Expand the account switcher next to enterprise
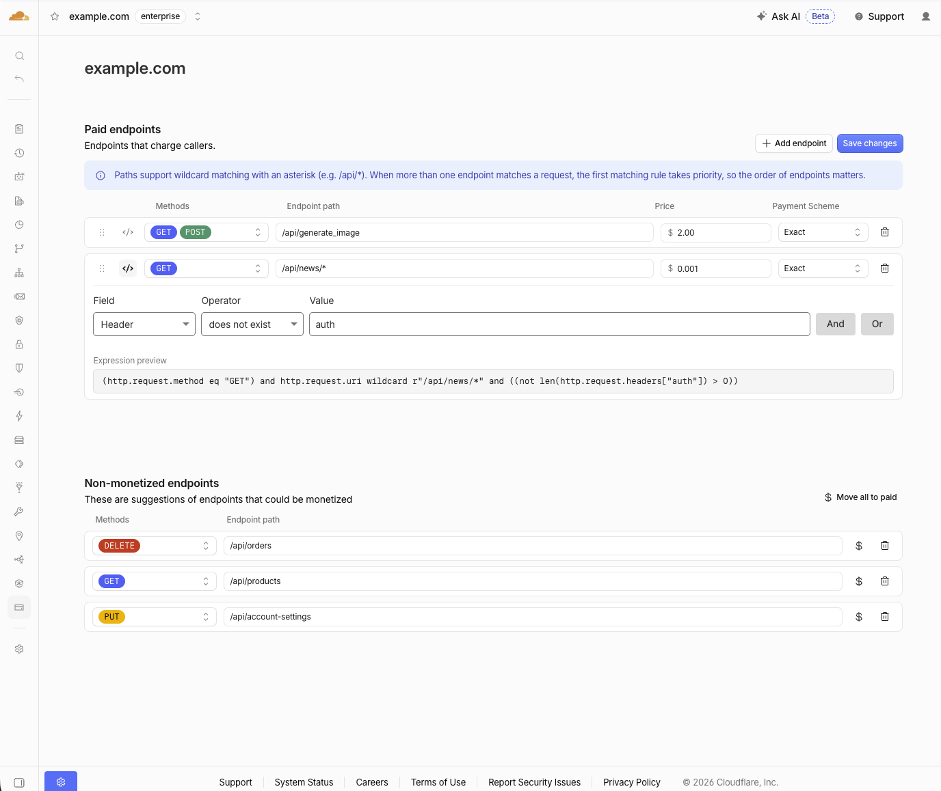 198,16
